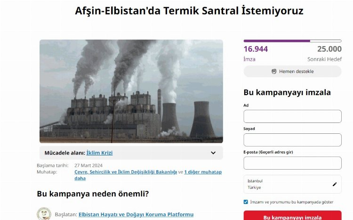The height and width of the screenshot is (220, 353).
Task: Click the 16.944 İmza signature count
Action: coord(256,54)
